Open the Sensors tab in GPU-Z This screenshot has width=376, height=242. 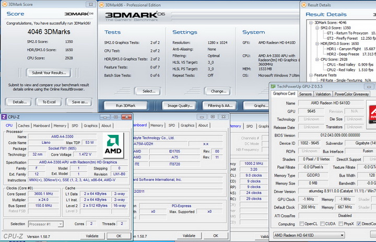(305, 94)
